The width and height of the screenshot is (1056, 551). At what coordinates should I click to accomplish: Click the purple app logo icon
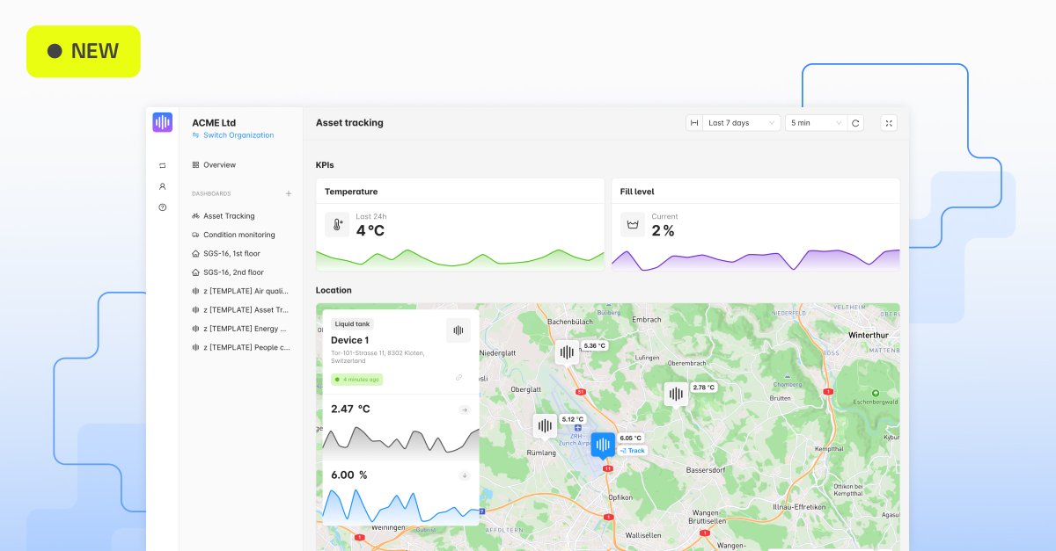pyautogui.click(x=162, y=123)
